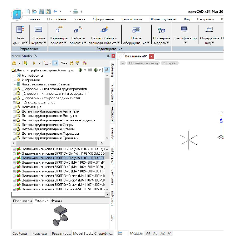231x246 pixels.
Task: Click the 2D каркас visual style label
Action: 170,63
